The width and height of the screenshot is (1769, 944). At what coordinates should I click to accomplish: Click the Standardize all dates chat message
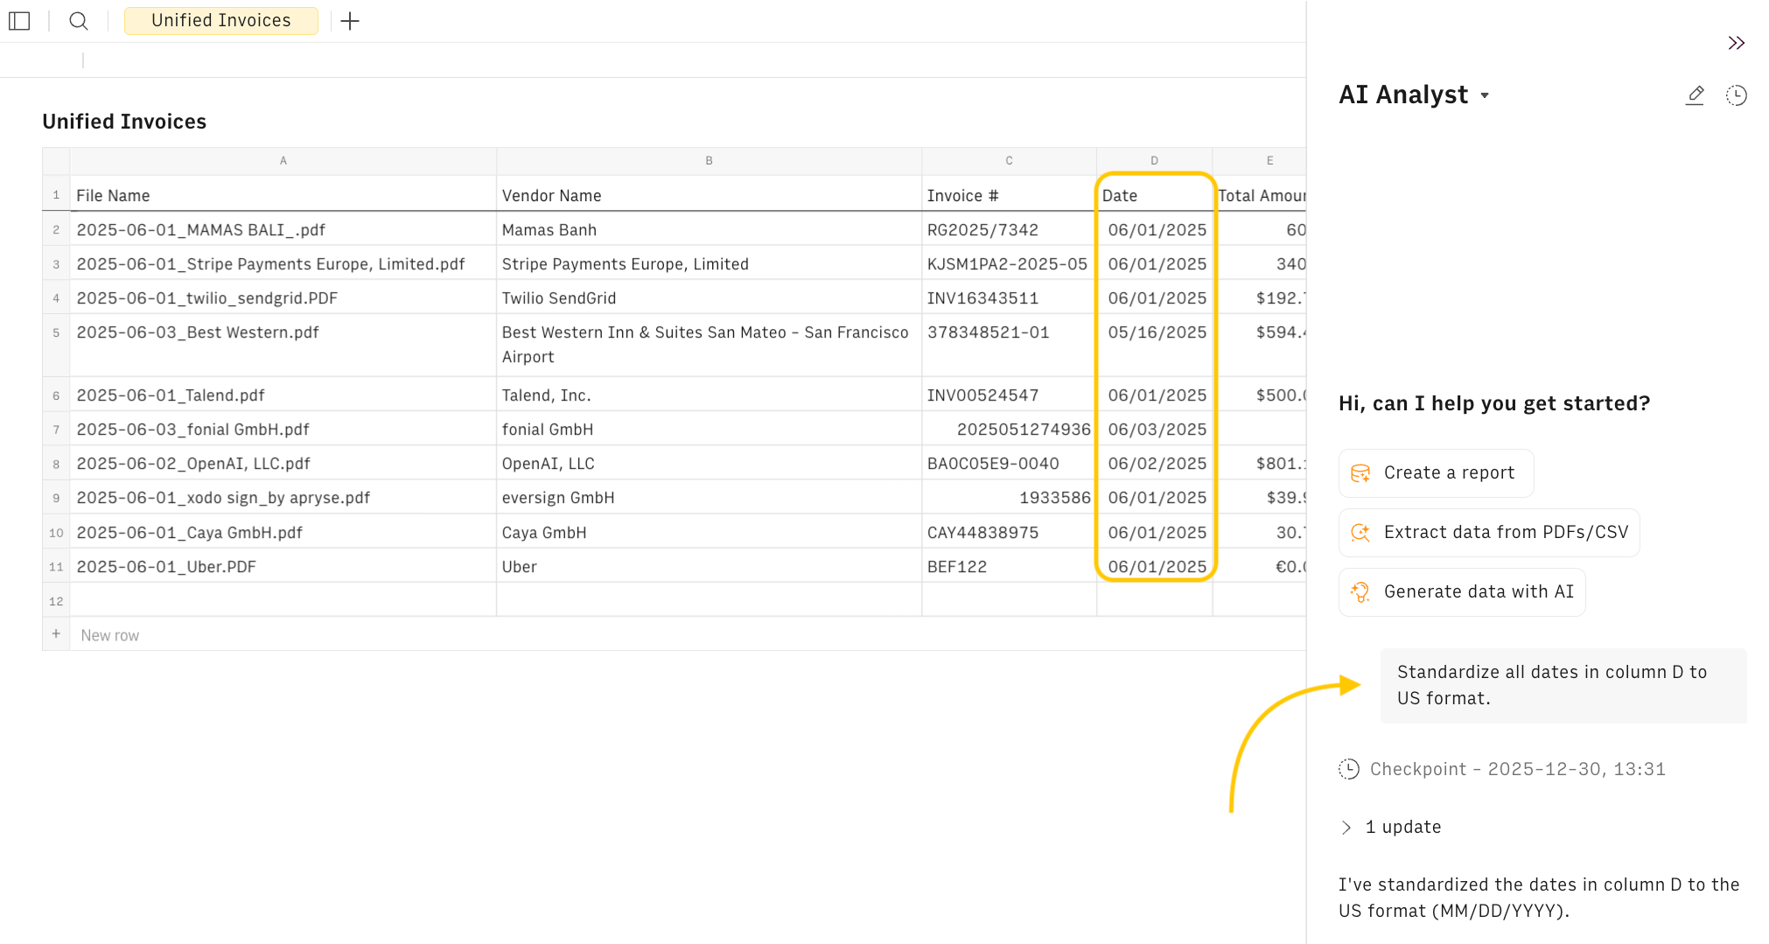click(x=1563, y=685)
